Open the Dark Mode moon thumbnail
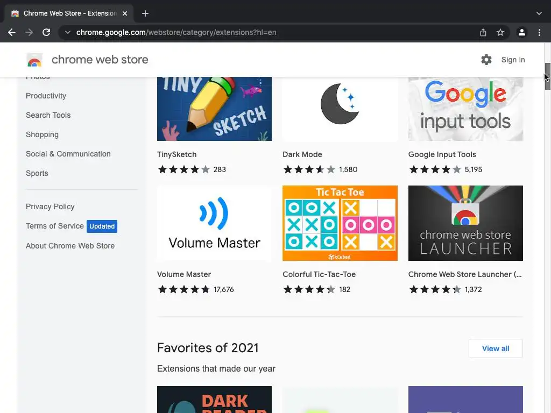The height and width of the screenshot is (413, 551). 340,109
